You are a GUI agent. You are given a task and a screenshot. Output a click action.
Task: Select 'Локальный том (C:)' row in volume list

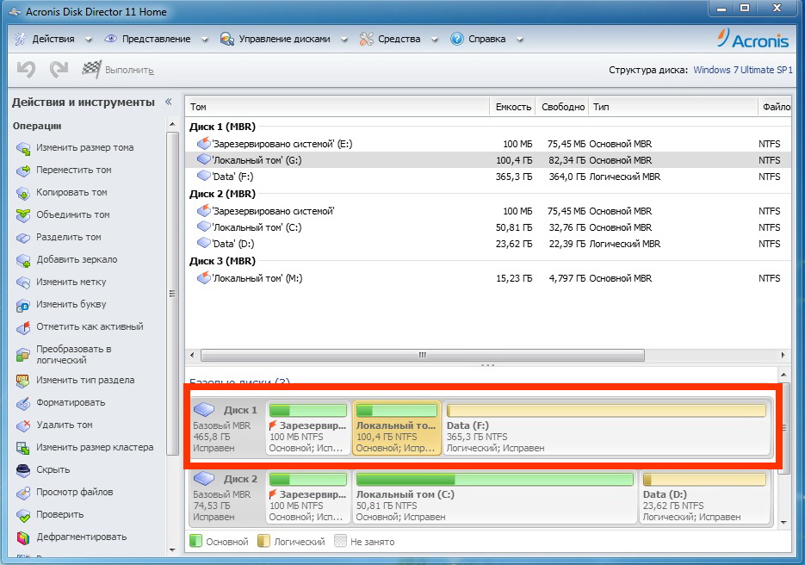click(257, 227)
